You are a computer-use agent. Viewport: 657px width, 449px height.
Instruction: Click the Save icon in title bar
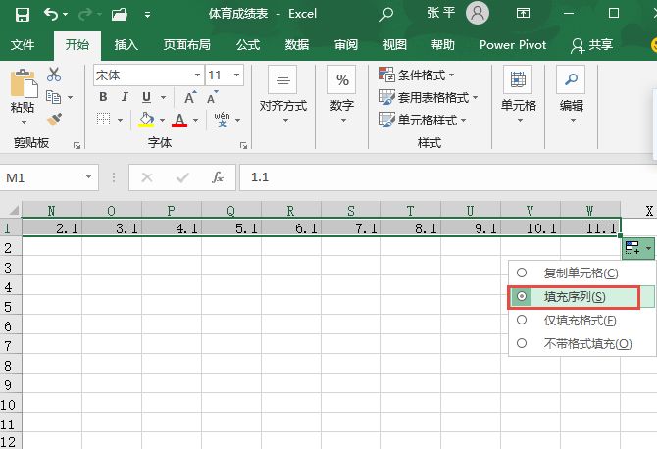(x=23, y=15)
